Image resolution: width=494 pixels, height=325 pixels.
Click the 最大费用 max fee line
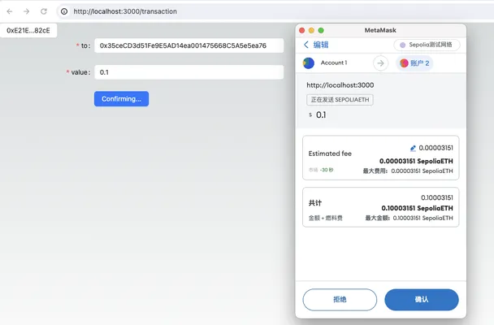pos(408,171)
